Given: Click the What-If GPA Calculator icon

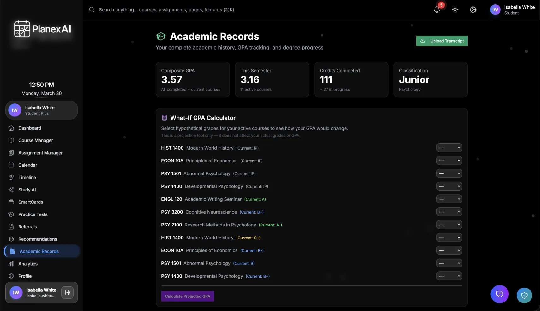Looking at the screenshot, I should pos(165,118).
